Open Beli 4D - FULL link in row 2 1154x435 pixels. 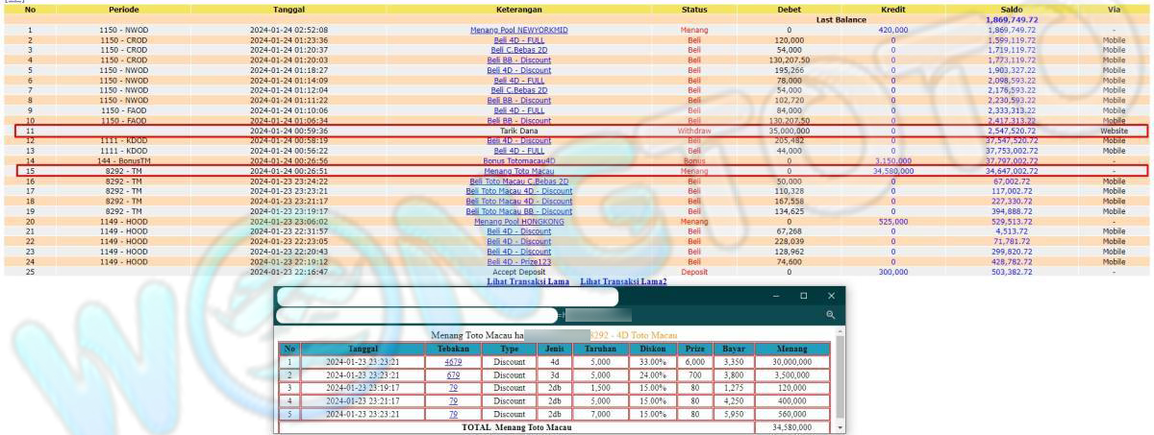(518, 39)
